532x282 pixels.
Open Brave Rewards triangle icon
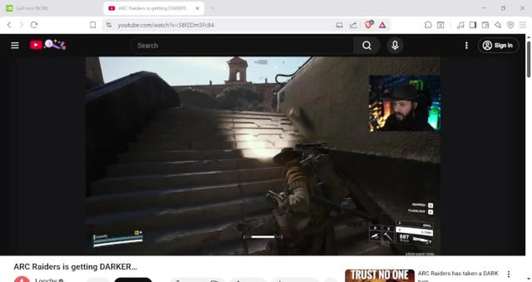(382, 25)
